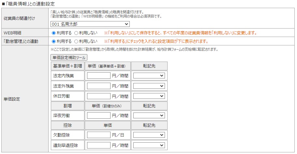The height and width of the screenshot is (154, 297).
Task: Open the 転記先 dropdown for 遅刻早退控除
Action: point(149,145)
